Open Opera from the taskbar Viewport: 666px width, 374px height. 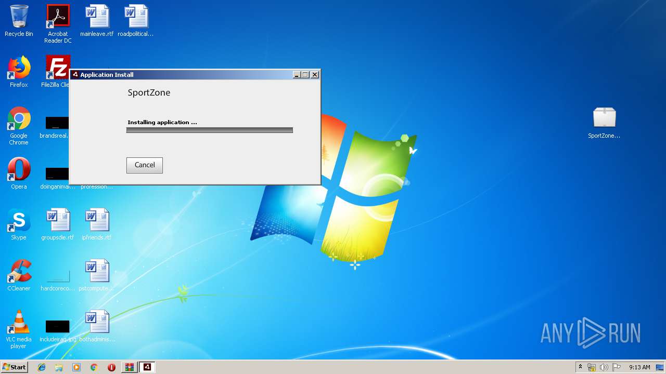click(x=111, y=367)
